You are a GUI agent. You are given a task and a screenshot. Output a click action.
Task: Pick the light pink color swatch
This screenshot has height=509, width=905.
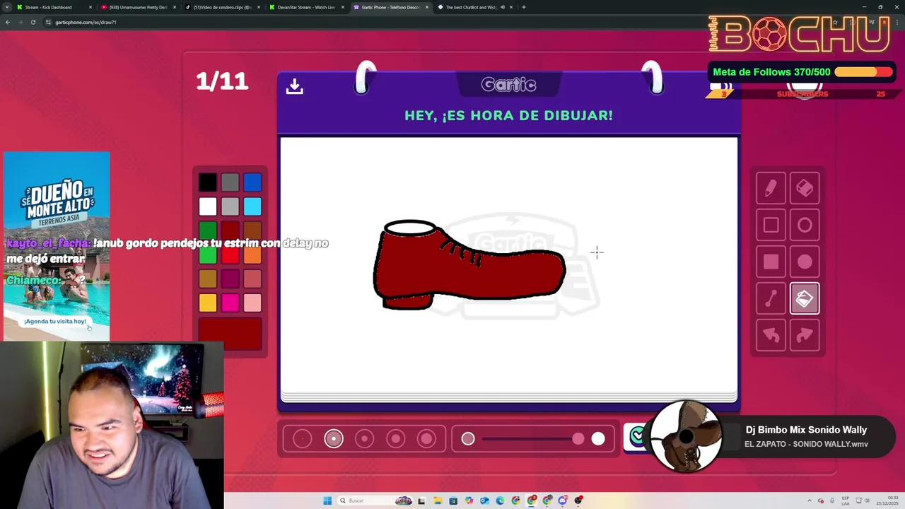252,303
